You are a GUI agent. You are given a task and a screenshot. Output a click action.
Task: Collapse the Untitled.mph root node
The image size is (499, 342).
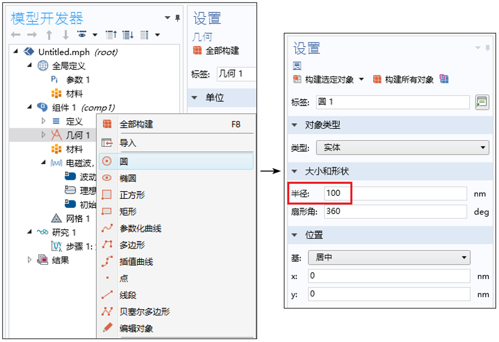click(x=16, y=51)
